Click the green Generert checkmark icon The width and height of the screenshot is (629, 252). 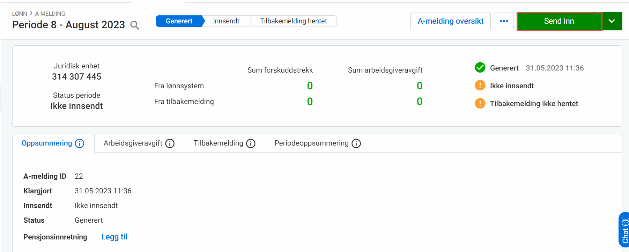click(480, 68)
